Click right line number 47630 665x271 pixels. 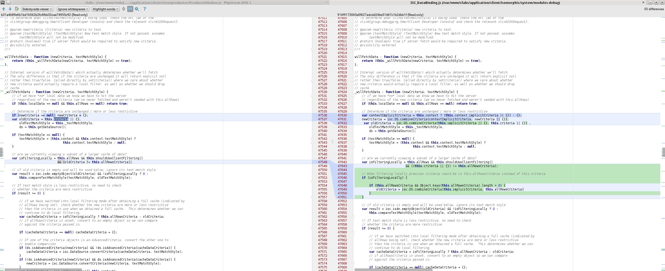(342, 115)
